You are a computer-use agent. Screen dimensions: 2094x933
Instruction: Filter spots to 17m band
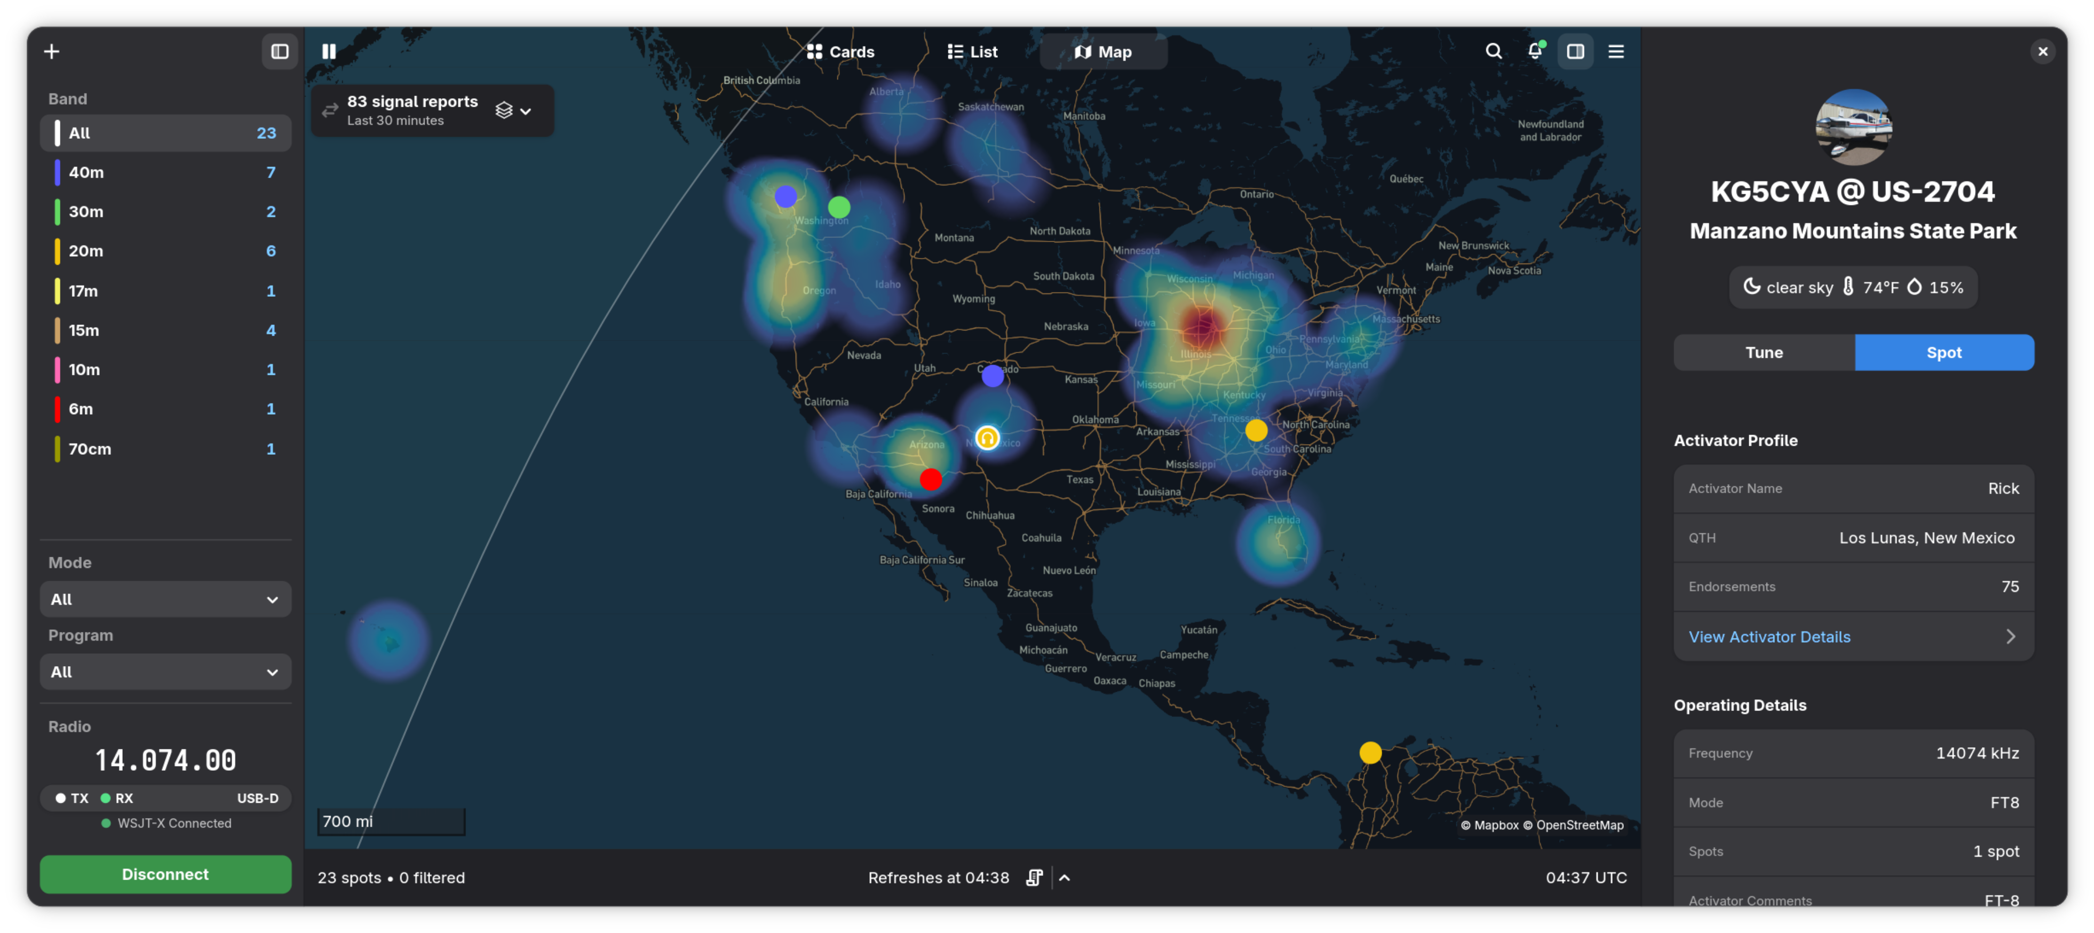[x=166, y=291]
